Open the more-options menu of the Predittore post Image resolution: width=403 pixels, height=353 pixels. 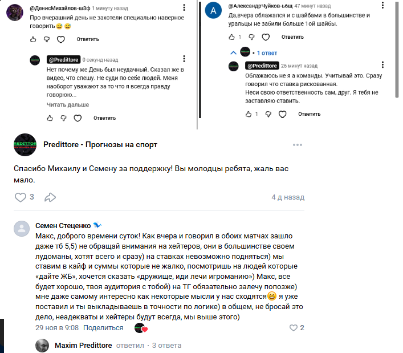tap(297, 145)
